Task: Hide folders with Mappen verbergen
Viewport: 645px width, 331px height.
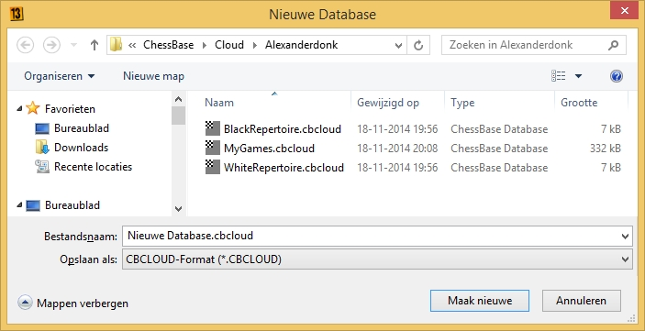Action: pos(83,303)
